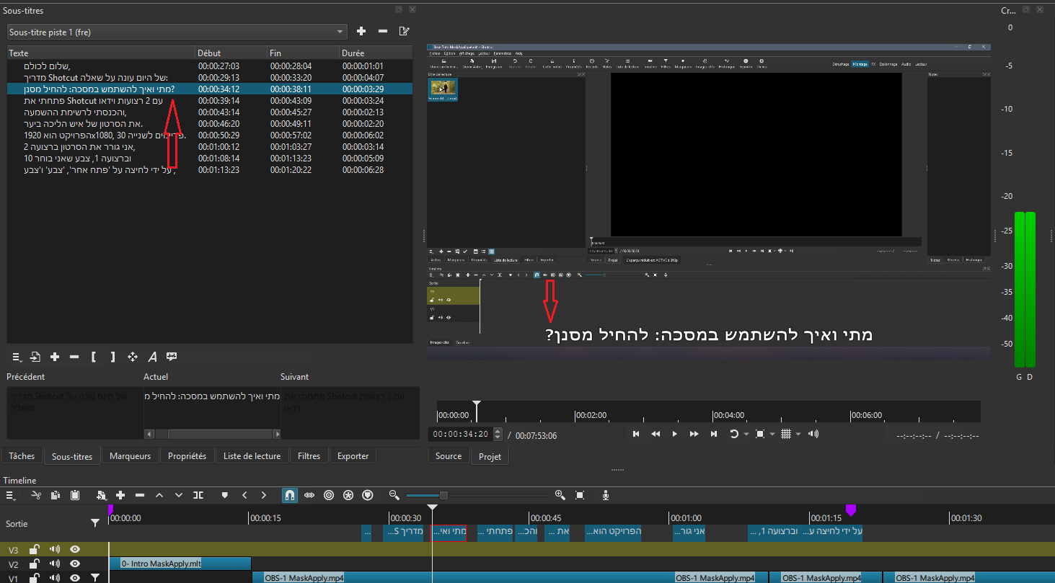Click the speech to text subtitle icon
Image resolution: width=1055 pixels, height=583 pixels.
click(172, 357)
